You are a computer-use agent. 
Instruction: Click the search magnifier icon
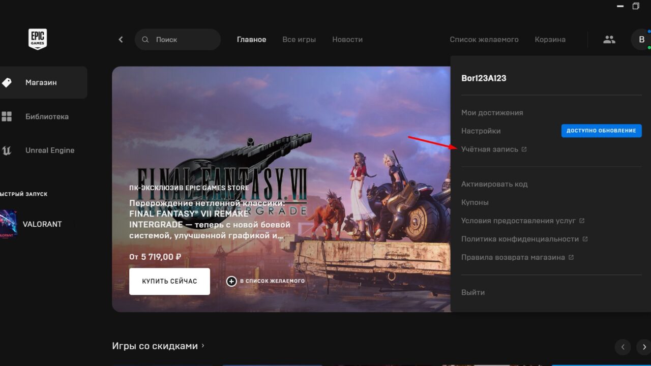tap(145, 39)
